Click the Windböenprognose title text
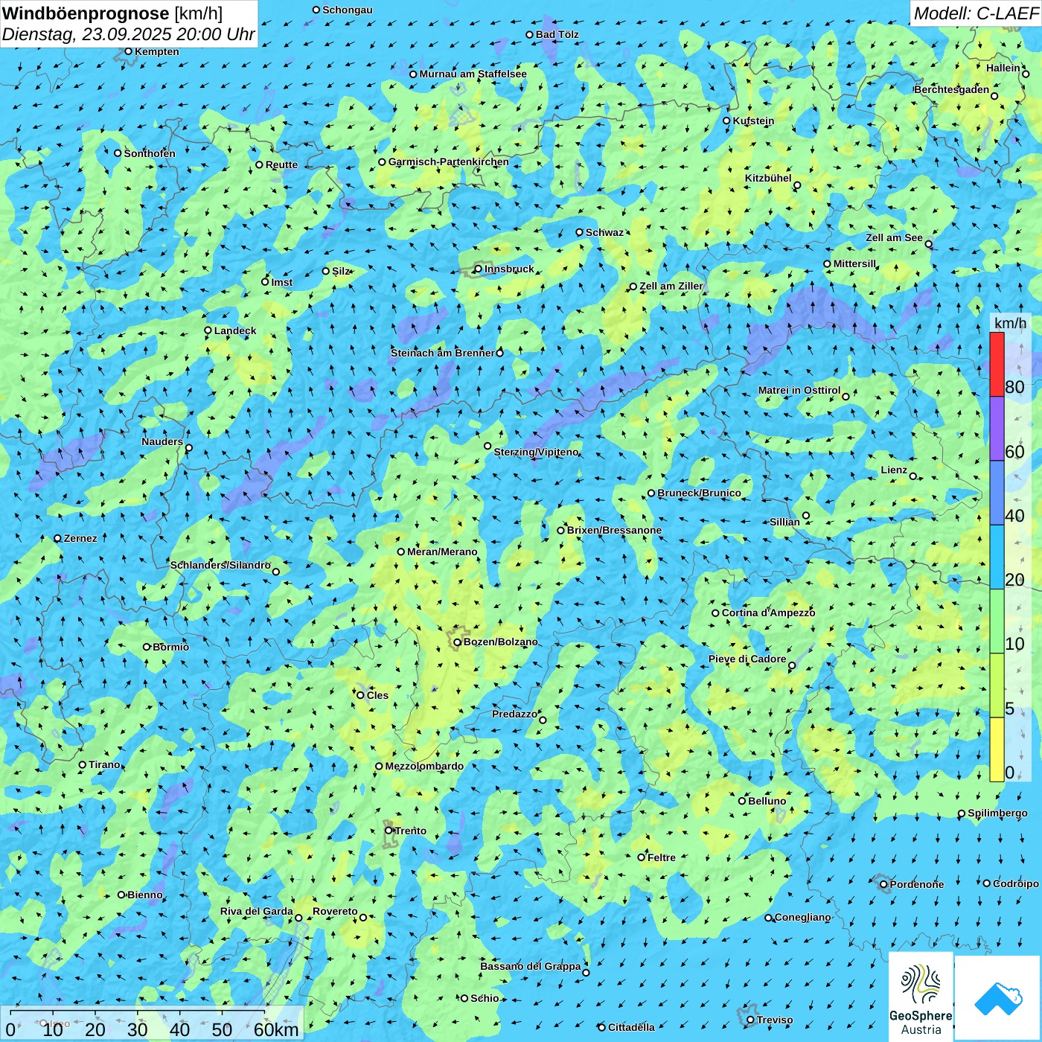Image resolution: width=1042 pixels, height=1042 pixels. [x=86, y=13]
